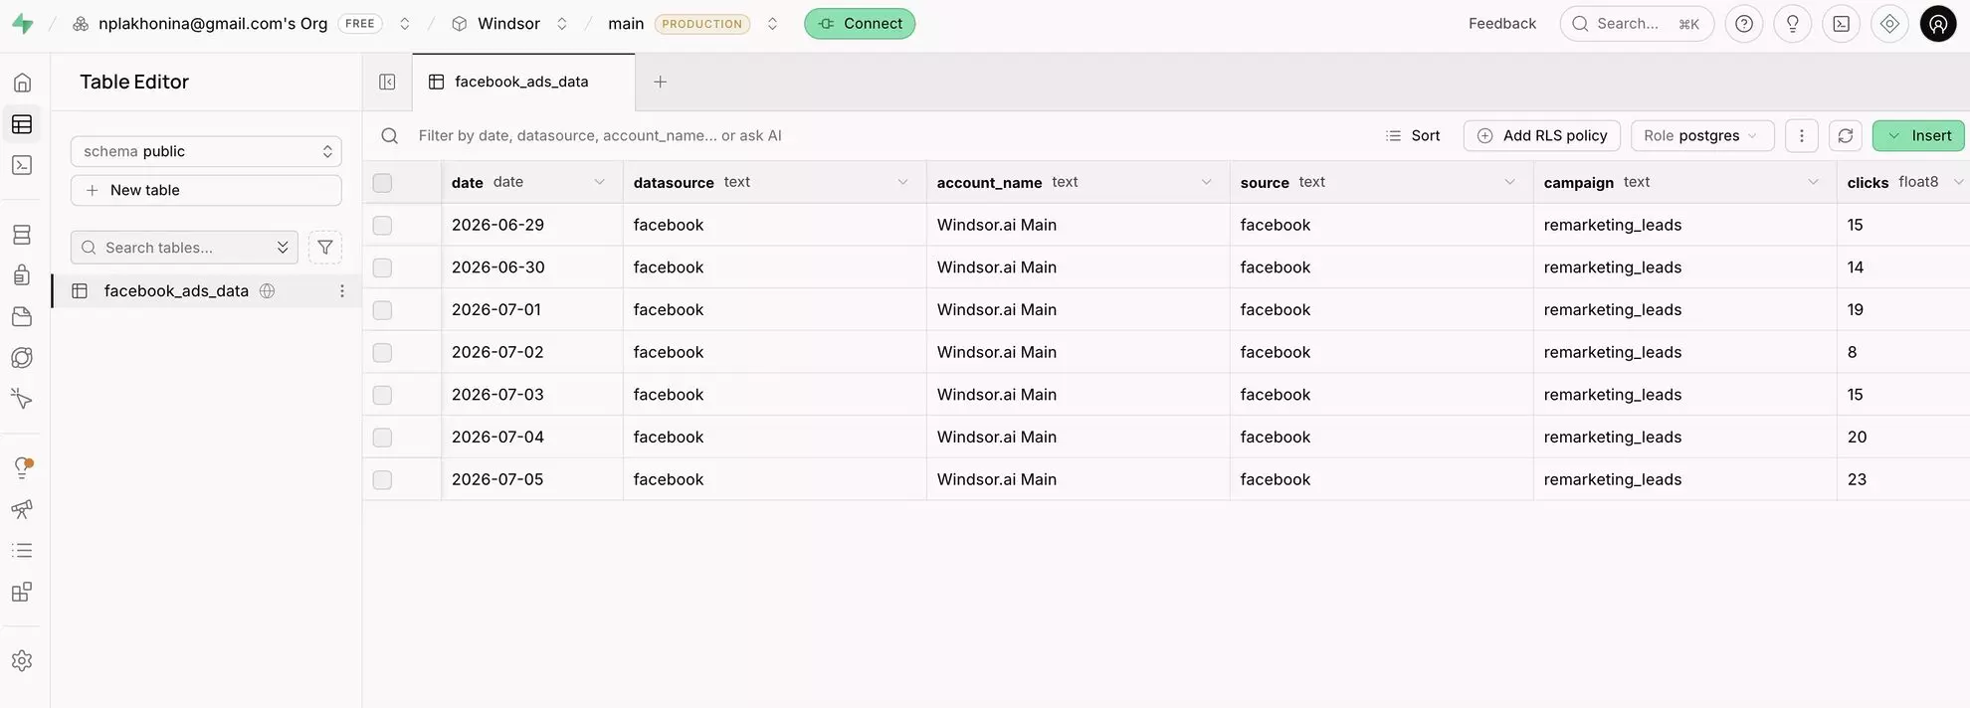
Task: Open the Integrations sidebar icon
Action: [x=22, y=592]
